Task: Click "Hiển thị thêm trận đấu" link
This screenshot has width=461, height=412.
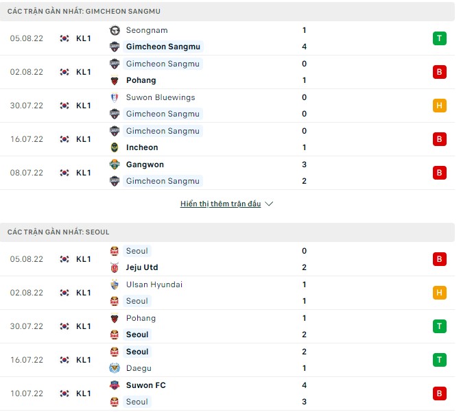Action: pyautogui.click(x=220, y=204)
